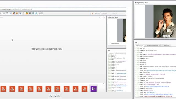Click the "IHHObiz: +" chat message

[141, 64]
